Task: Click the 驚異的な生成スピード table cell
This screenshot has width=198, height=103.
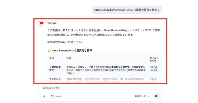Action: (x=55, y=80)
